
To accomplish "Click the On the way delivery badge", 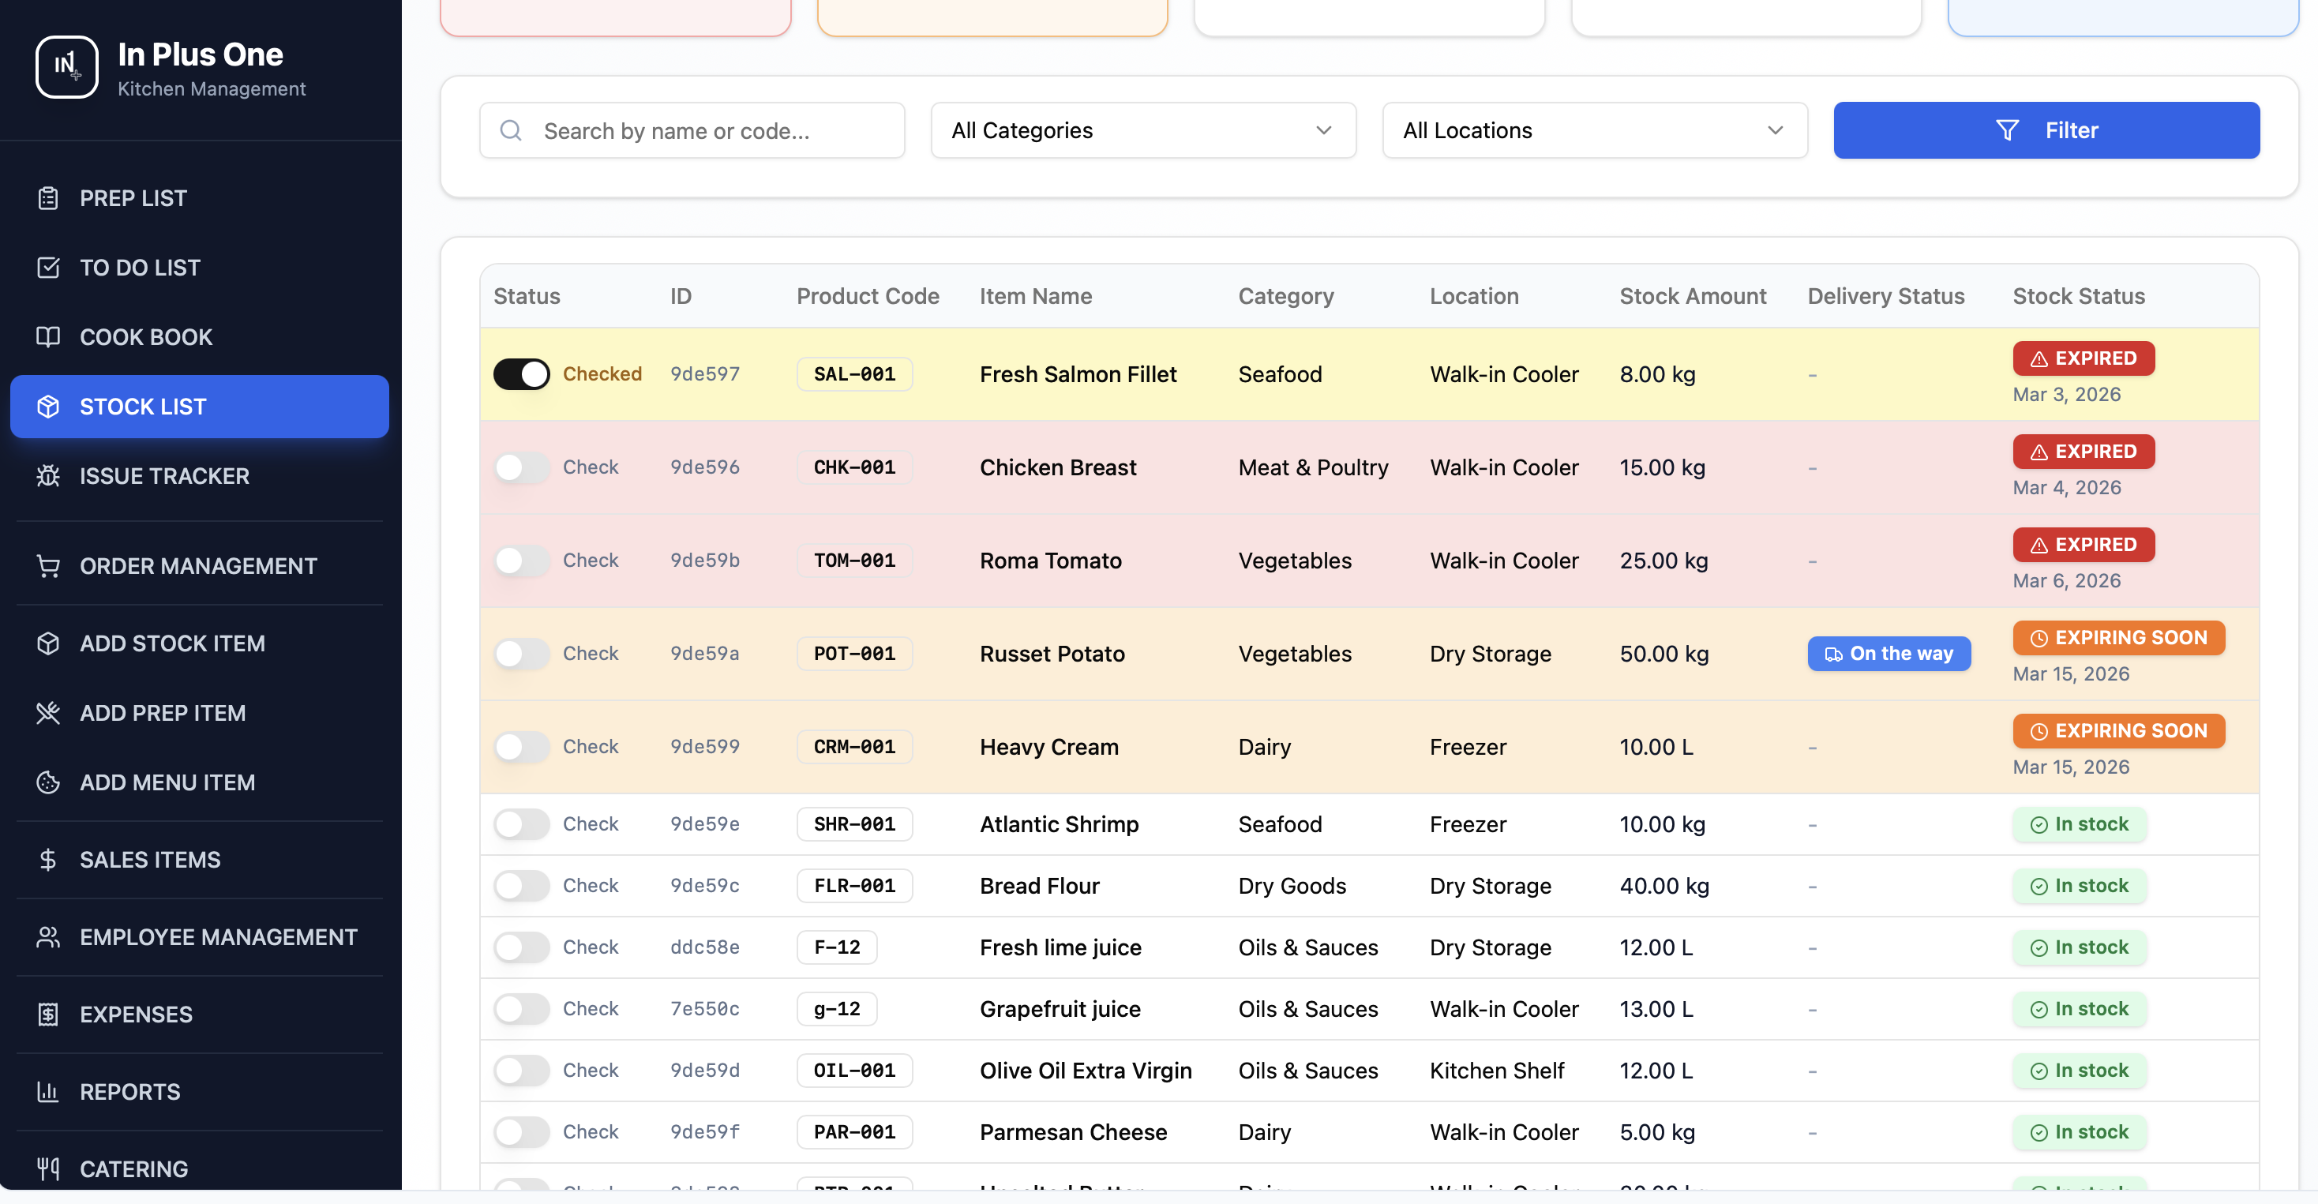I will coord(1888,655).
